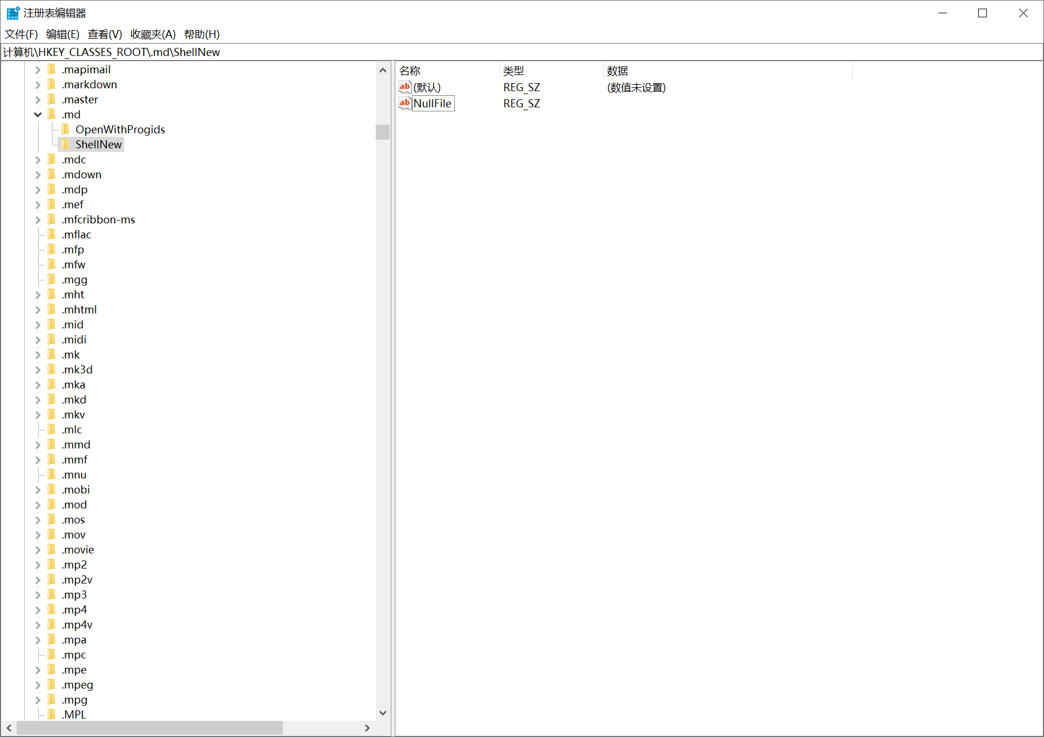Select the NullFile REG_SZ value icon
1044x737 pixels.
405,103
